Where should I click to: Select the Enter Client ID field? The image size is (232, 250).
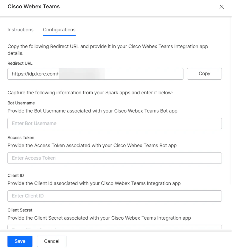click(115, 196)
